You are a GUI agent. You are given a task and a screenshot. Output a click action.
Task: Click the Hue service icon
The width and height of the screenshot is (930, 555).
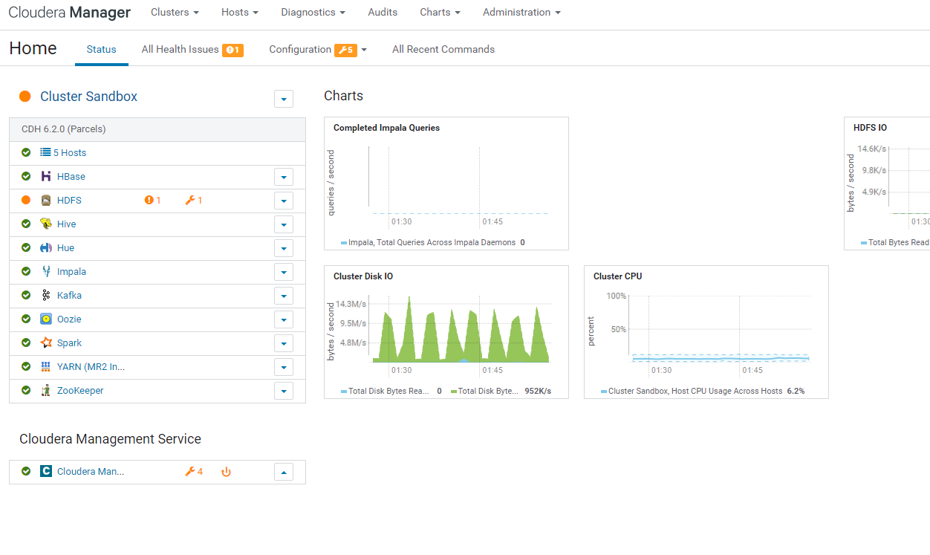[47, 247]
